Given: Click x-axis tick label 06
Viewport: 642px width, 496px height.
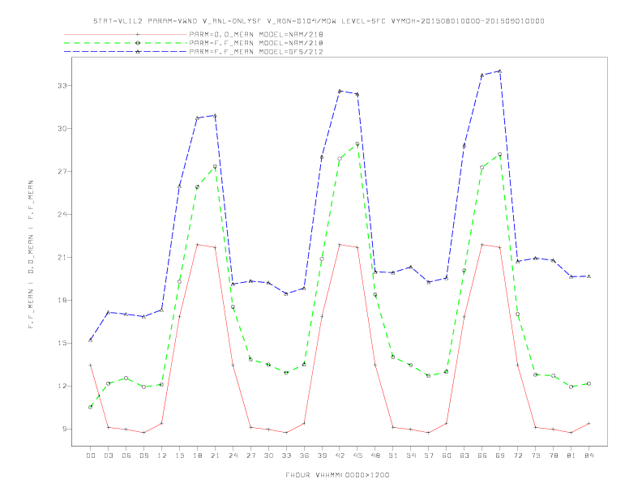Looking at the screenshot, I should [x=126, y=455].
